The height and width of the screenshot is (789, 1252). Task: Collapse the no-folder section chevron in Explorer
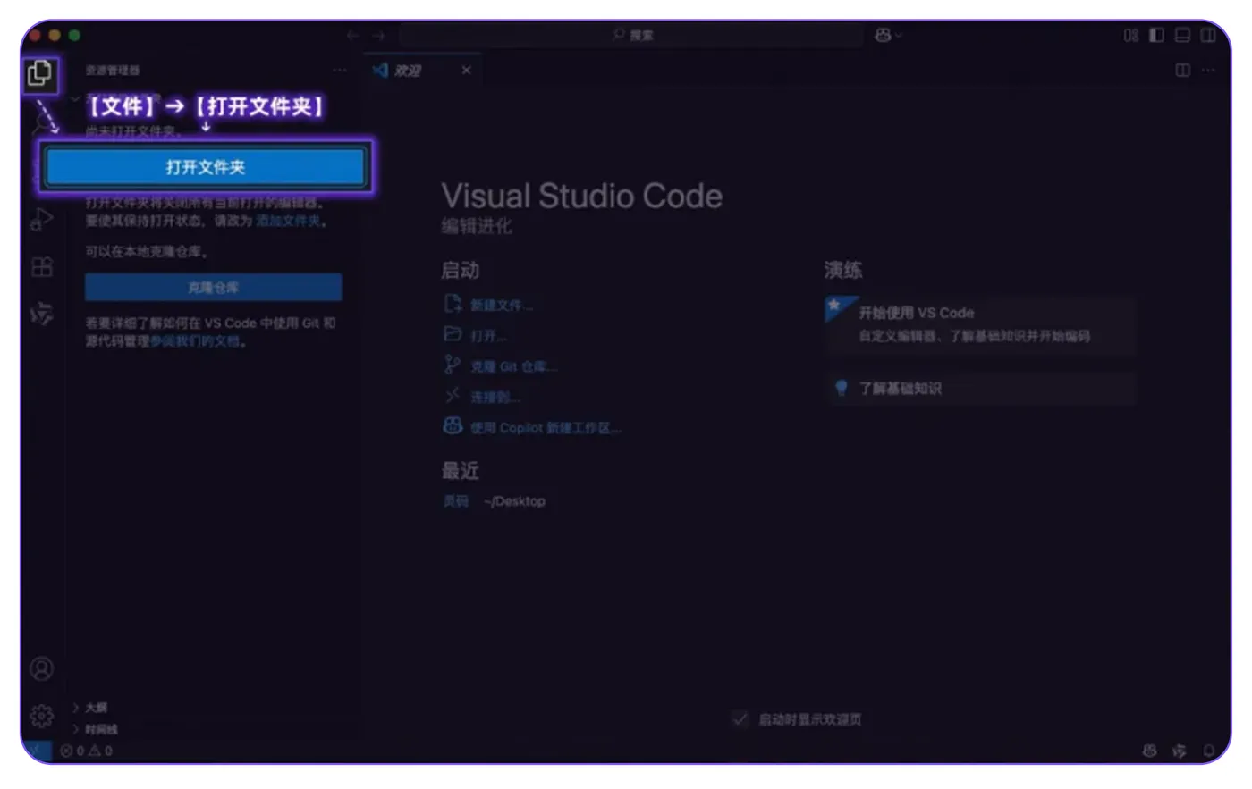click(x=75, y=98)
